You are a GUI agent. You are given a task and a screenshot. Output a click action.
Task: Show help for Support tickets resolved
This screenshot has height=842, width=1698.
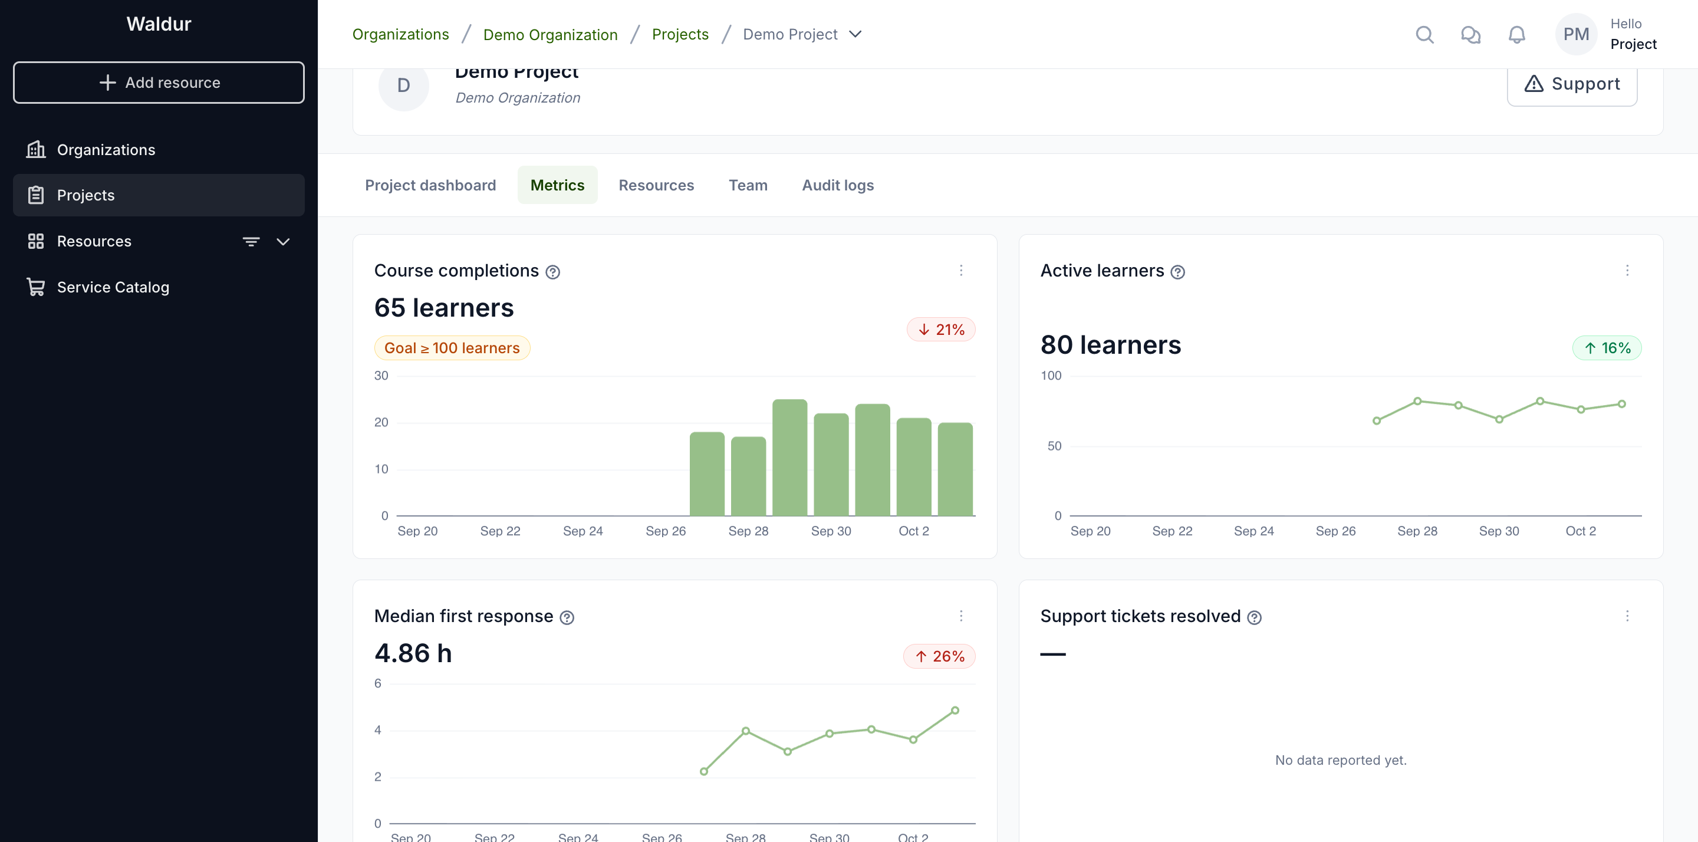click(1255, 617)
